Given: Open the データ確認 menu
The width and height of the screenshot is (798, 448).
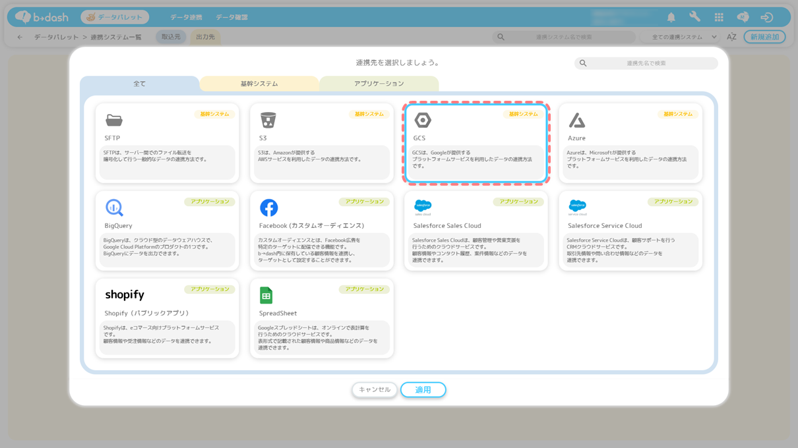Looking at the screenshot, I should coord(231,17).
